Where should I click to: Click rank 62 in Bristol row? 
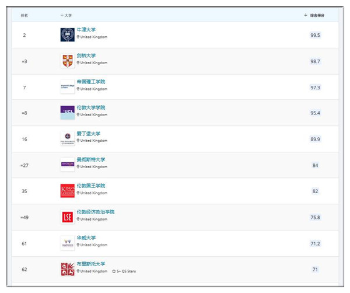(24, 270)
